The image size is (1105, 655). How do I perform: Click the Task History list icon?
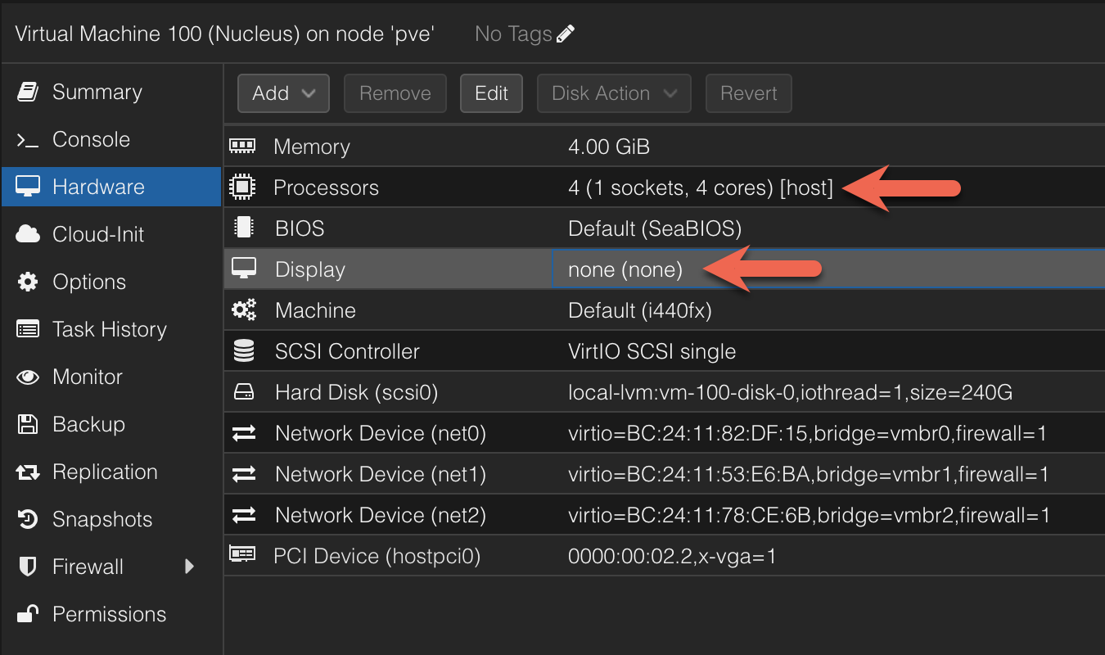(28, 329)
